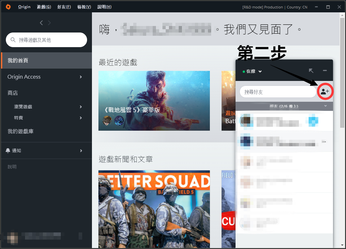This screenshot has height=249, width=346.
Task: Open 我的遊戲庫 in sidebar
Action: pyautogui.click(x=20, y=131)
